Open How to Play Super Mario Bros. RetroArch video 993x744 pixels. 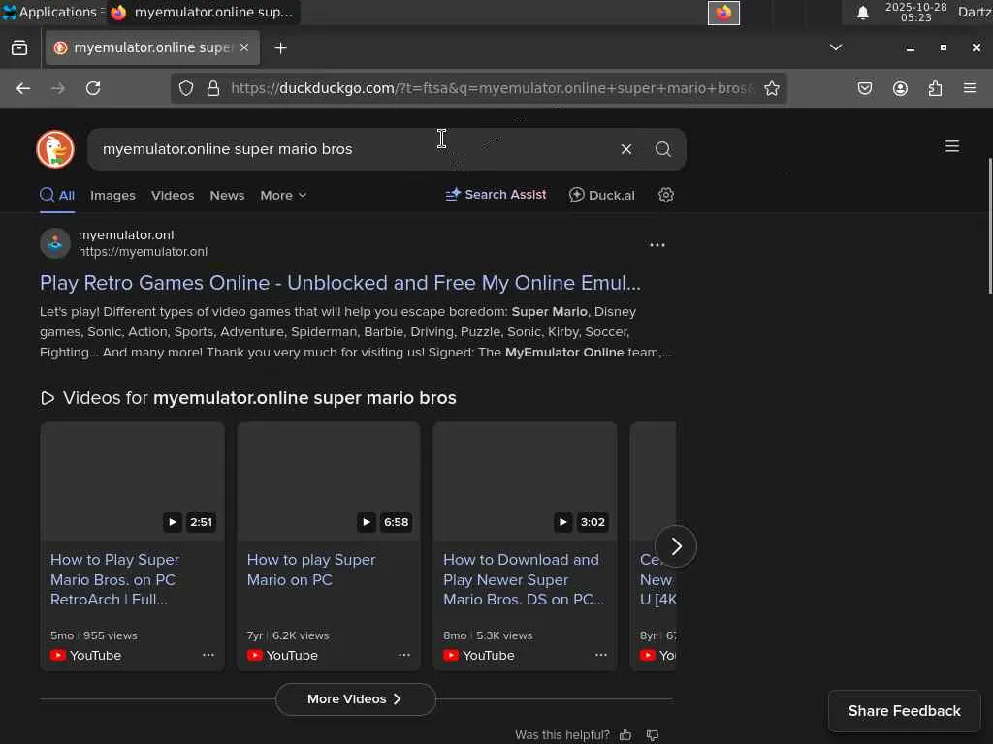114,579
